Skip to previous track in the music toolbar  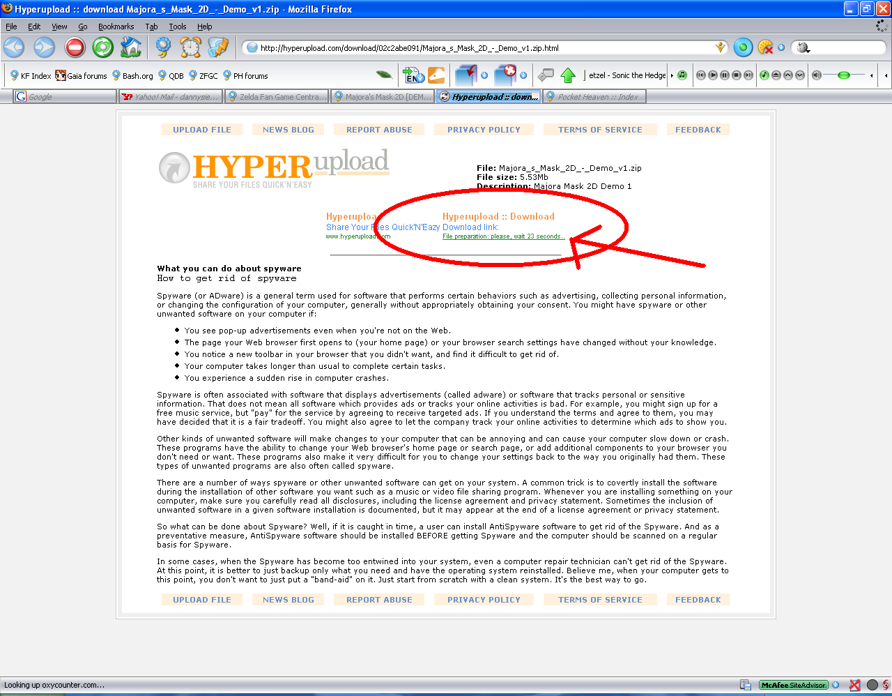(701, 75)
